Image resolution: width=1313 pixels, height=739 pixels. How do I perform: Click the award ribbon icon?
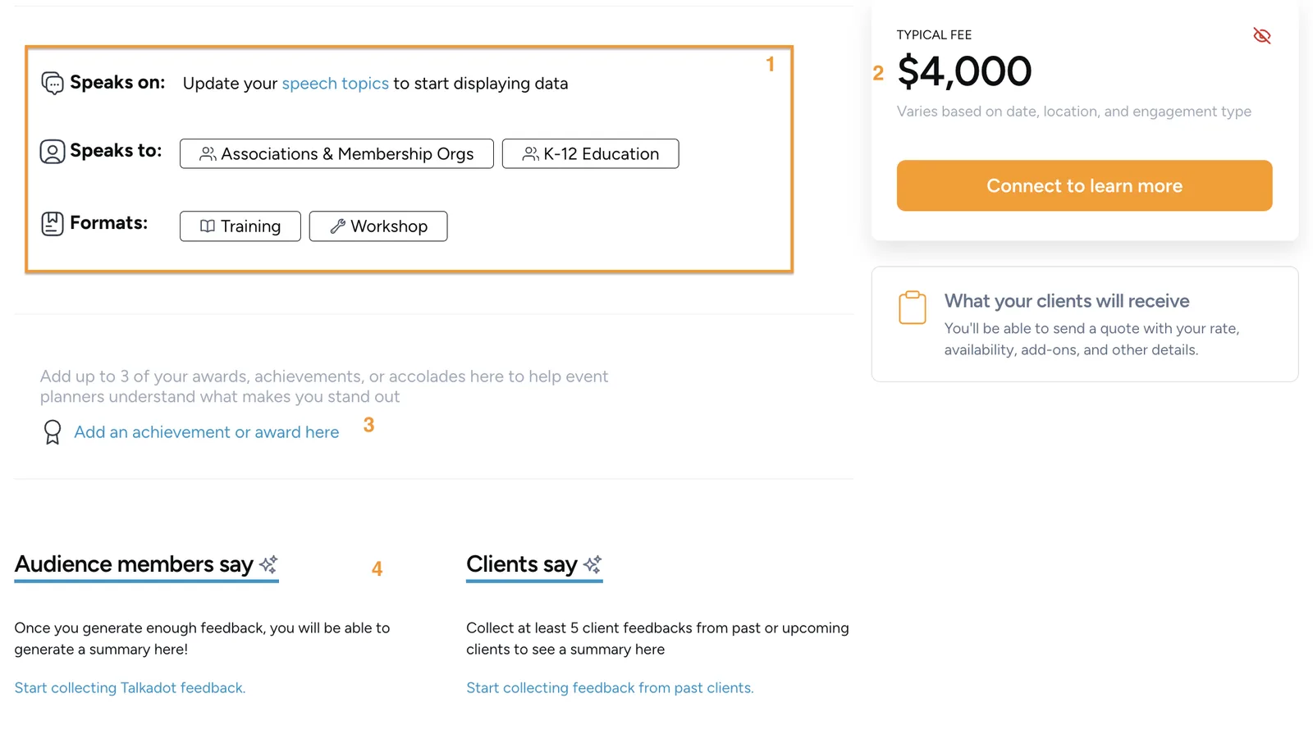53,432
